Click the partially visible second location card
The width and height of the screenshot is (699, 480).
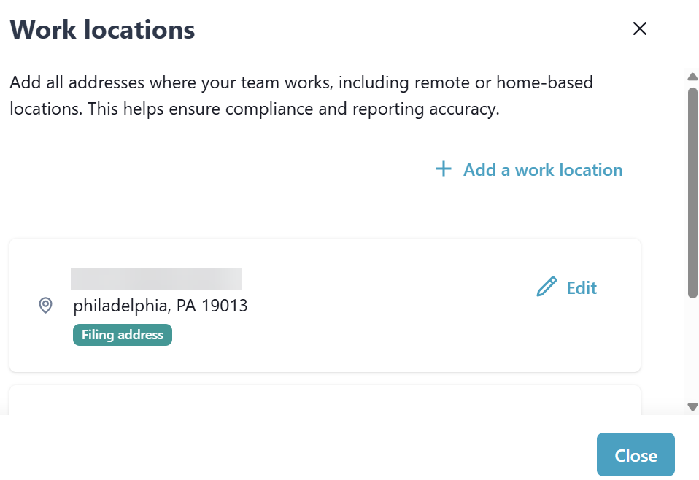tap(325, 400)
